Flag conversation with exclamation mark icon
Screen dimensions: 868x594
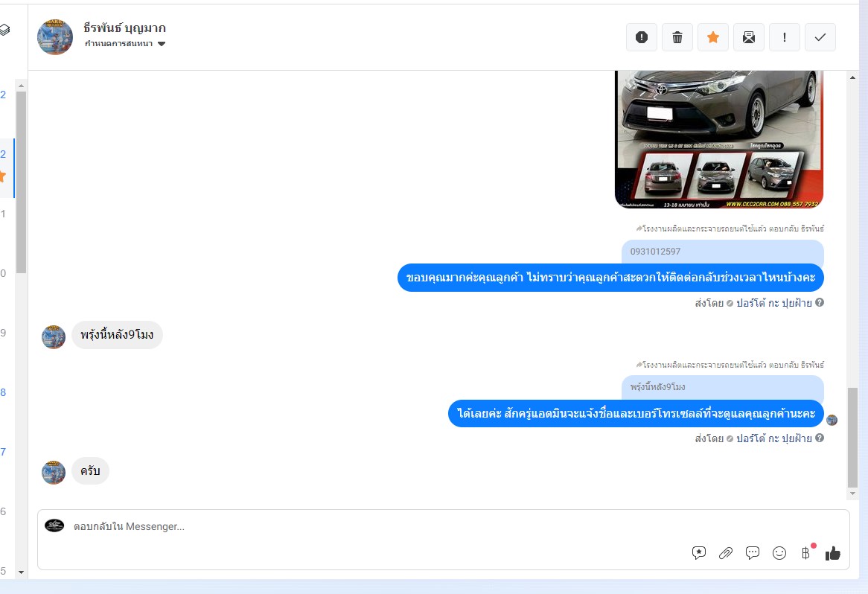pos(785,37)
